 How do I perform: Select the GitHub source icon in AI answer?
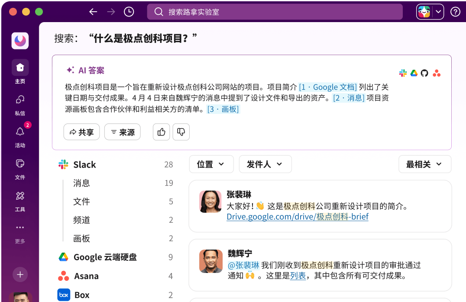click(x=425, y=73)
